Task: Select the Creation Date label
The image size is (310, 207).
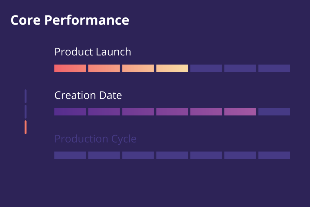Action: 88,95
